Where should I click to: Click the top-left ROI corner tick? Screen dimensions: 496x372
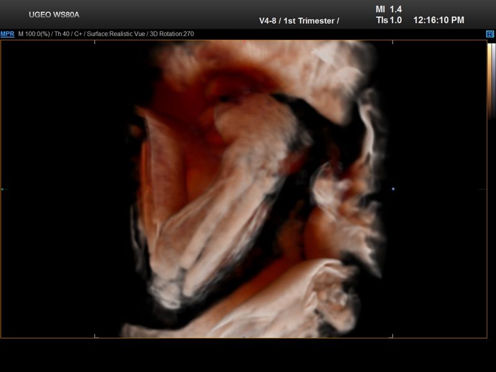point(95,42)
